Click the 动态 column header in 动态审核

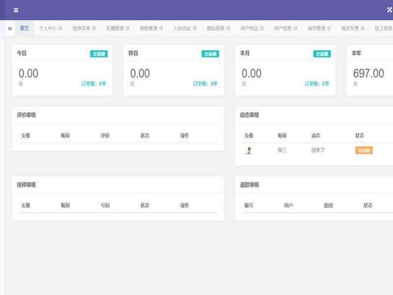coord(316,136)
